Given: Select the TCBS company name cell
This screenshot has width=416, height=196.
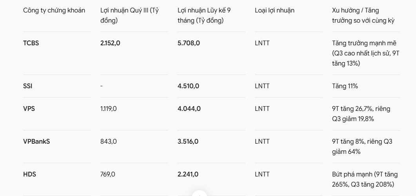Looking at the screenshot, I should pos(31,43).
